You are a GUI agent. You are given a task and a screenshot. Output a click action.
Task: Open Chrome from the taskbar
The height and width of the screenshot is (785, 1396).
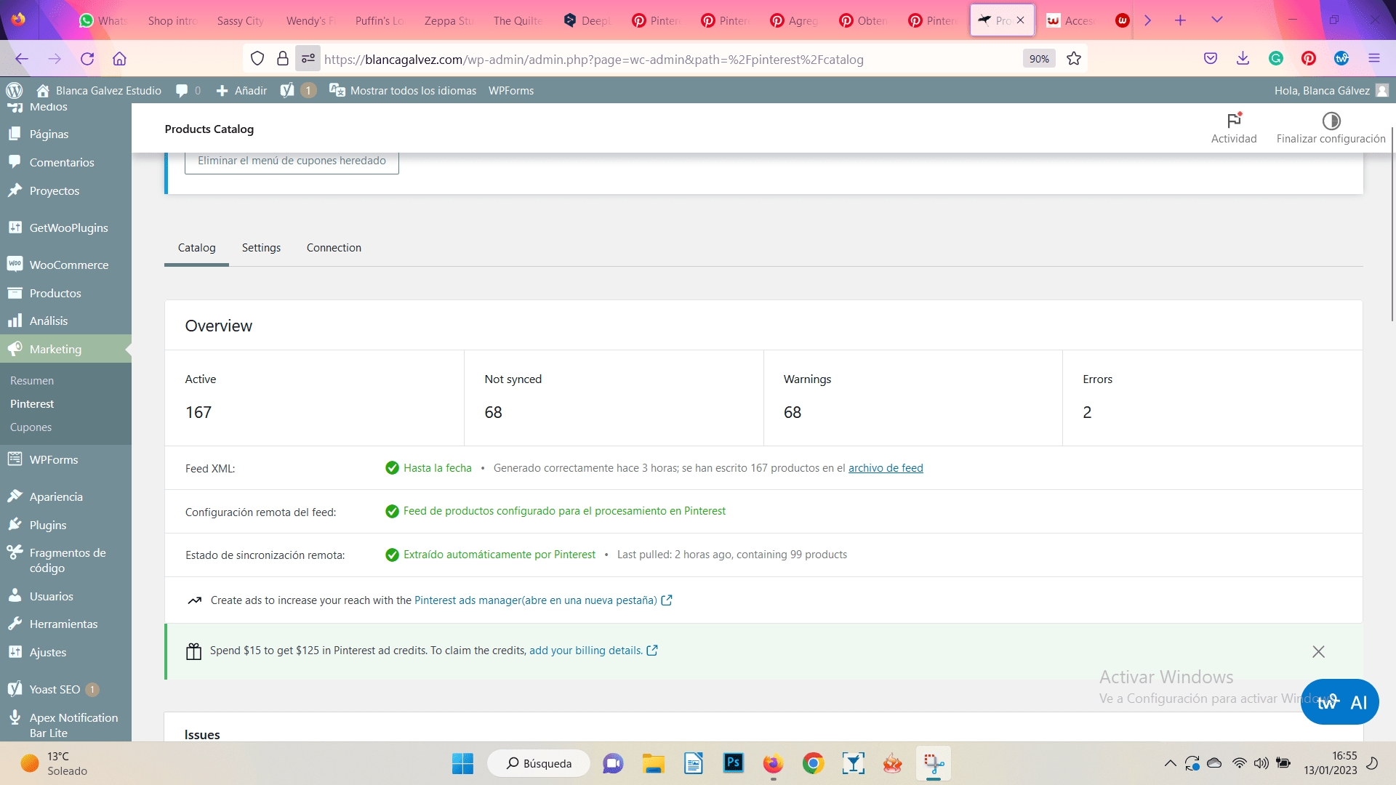click(x=813, y=763)
